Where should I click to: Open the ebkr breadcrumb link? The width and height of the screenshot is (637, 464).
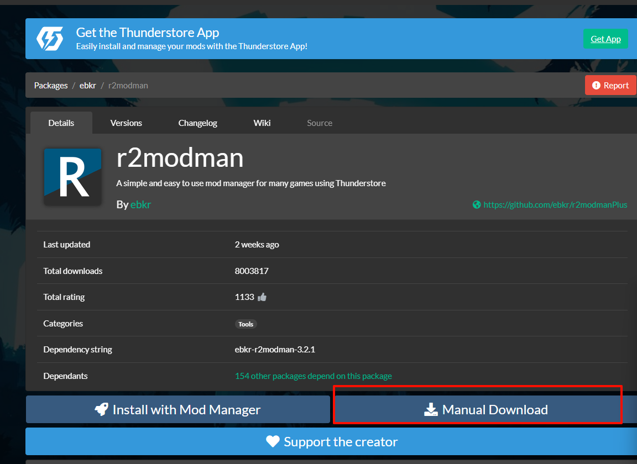coord(88,85)
